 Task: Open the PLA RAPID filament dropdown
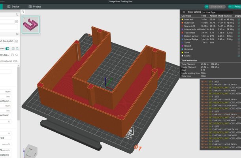[7, 41]
